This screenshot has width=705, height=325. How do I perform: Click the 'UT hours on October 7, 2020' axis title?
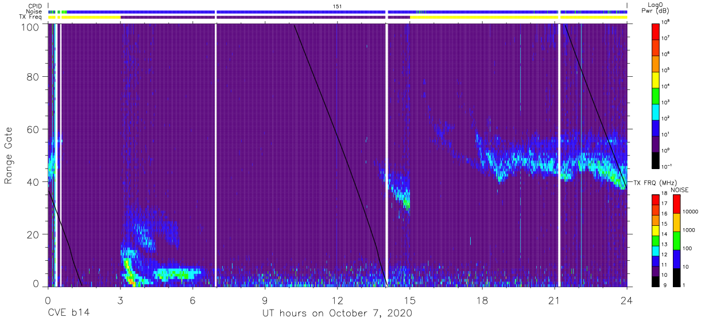pos(337,314)
